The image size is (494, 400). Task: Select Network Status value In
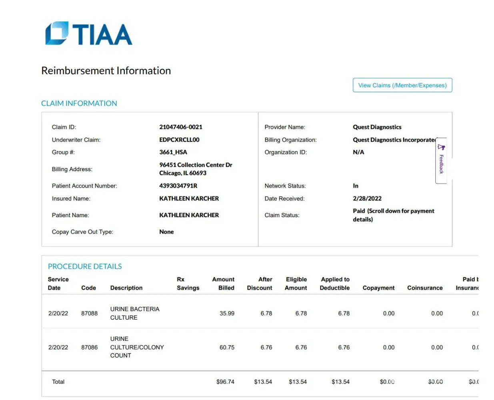tap(356, 186)
